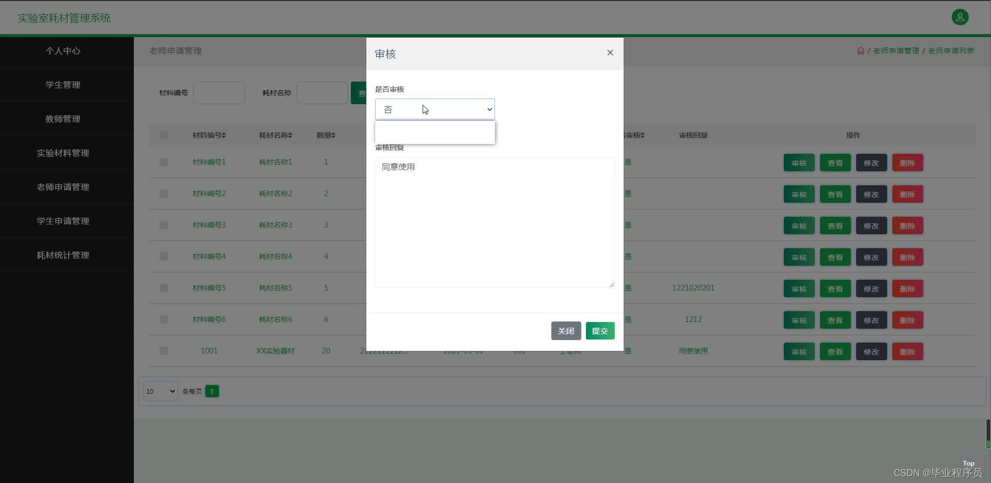
Task: Click cell 材料编号3 in table
Action: click(209, 225)
